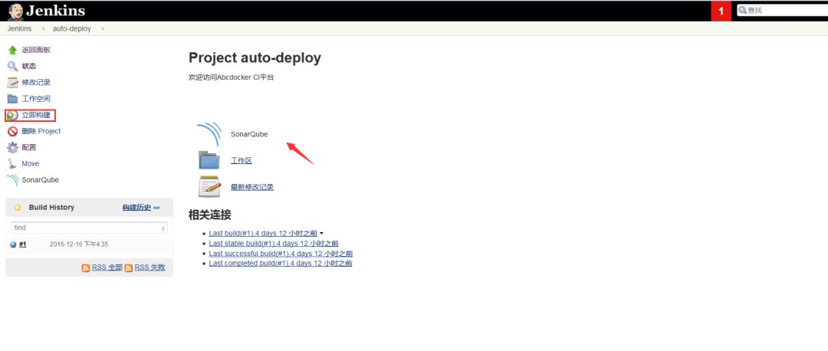Expand the chevron after Jenkins breadcrumb
828x351 pixels.
pyautogui.click(x=43, y=28)
